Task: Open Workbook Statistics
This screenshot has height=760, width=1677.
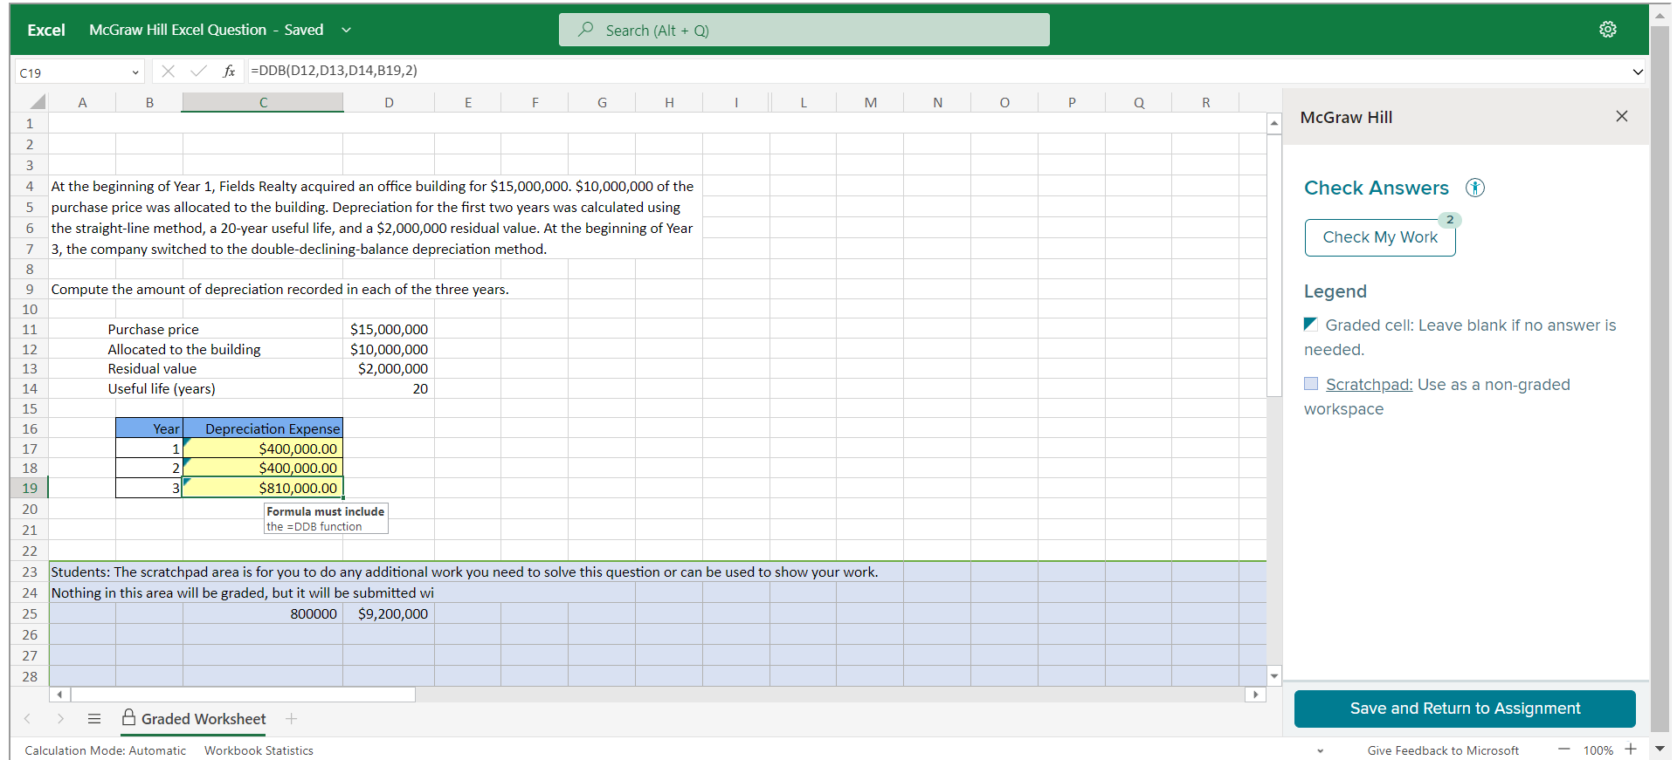Action: [x=259, y=750]
